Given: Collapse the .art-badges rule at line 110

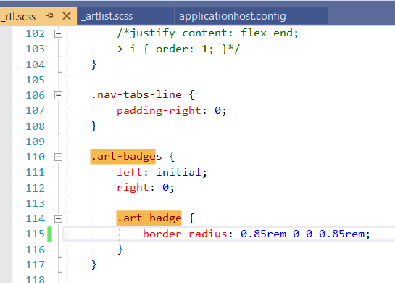Looking at the screenshot, I should pyautogui.click(x=58, y=157).
